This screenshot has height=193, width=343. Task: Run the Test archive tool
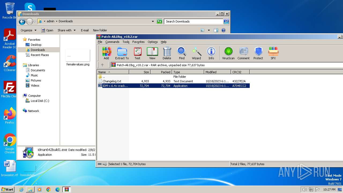[137, 53]
